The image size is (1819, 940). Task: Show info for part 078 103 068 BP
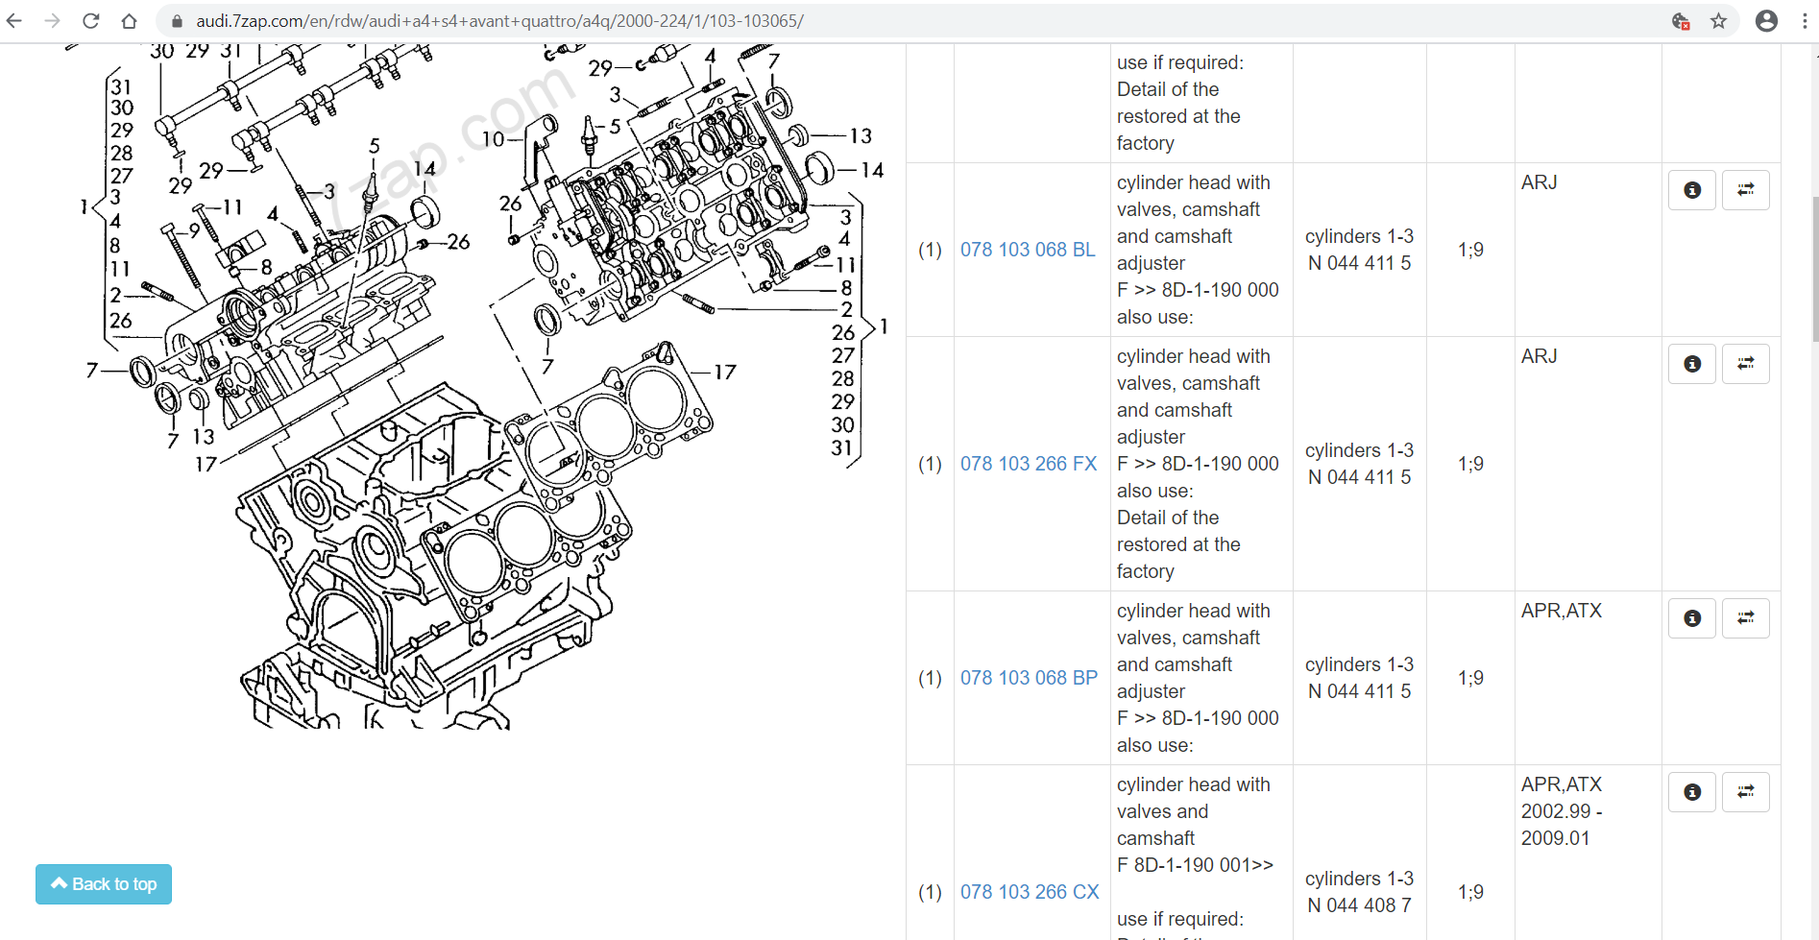click(x=1692, y=618)
